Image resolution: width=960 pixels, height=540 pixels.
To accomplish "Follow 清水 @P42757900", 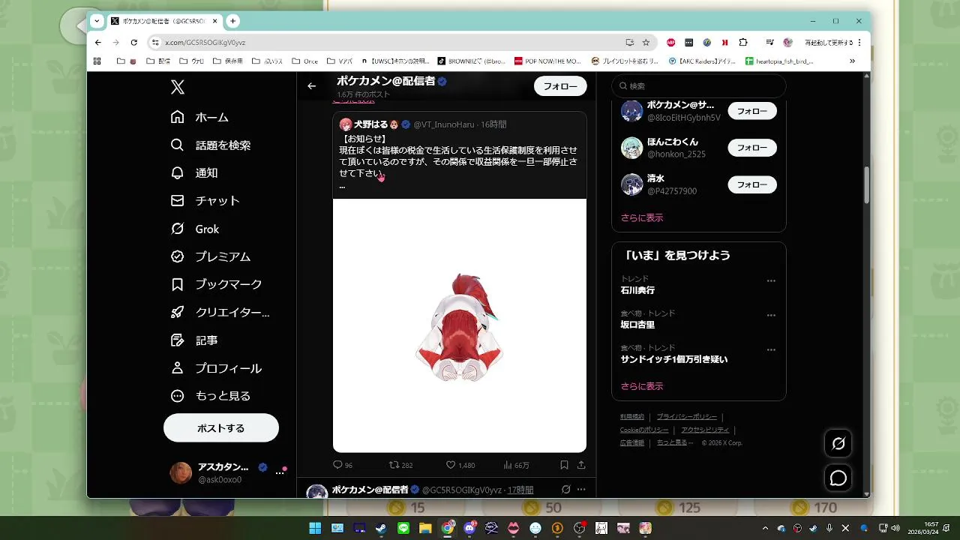I will pyautogui.click(x=752, y=184).
